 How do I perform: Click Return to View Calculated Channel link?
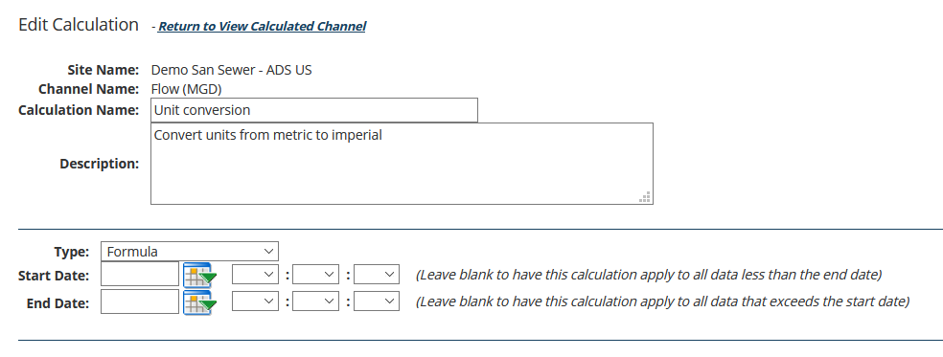(262, 27)
